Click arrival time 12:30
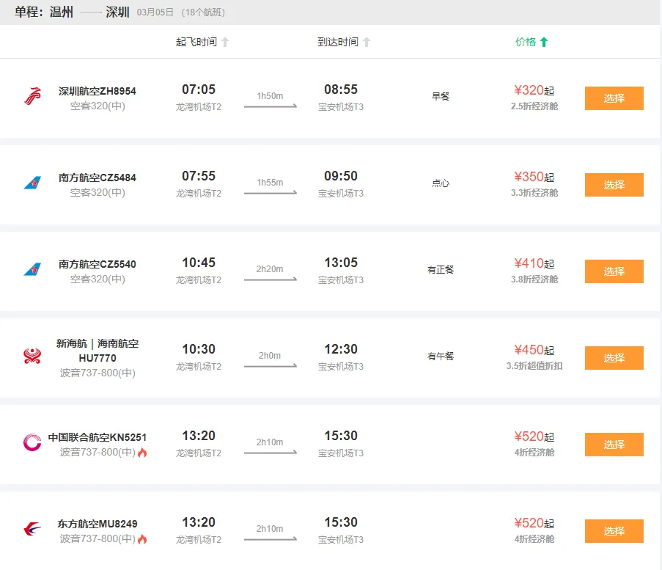662x570 pixels. (341, 349)
